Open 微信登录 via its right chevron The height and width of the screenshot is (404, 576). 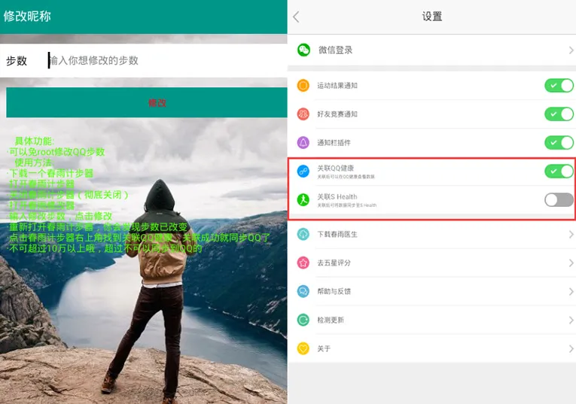(571, 50)
